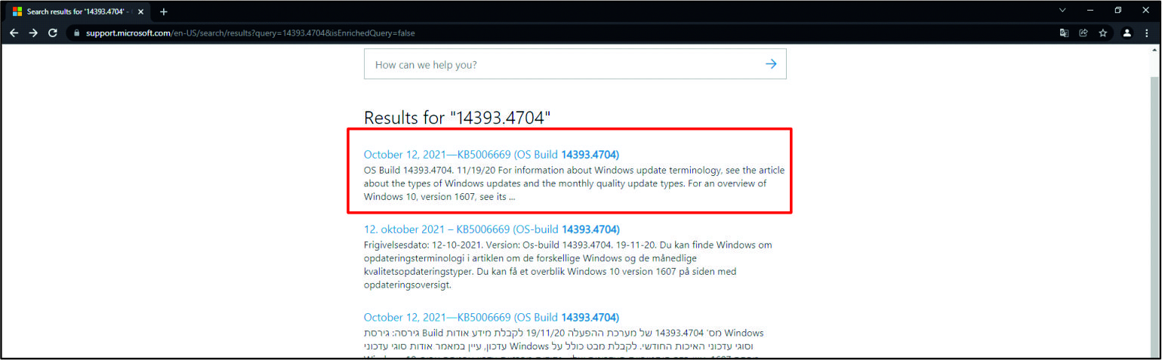This screenshot has width=1162, height=360.
Task: Reload the current page
Action: tap(53, 33)
